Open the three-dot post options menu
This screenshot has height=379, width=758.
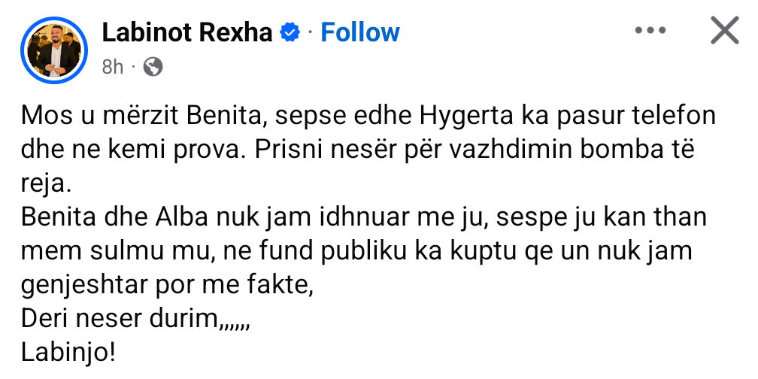pyautogui.click(x=650, y=31)
